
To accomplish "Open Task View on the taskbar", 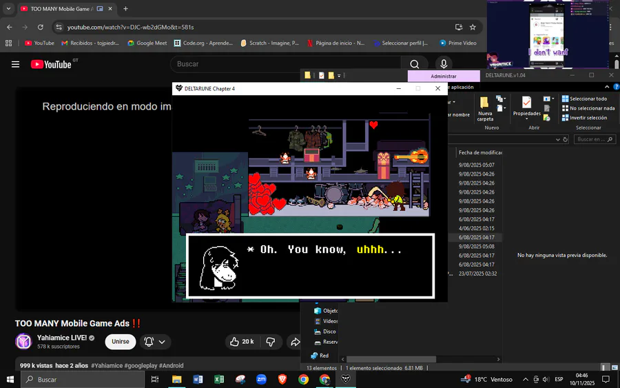I will coord(154,380).
